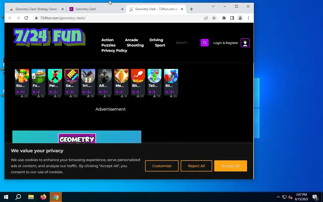This screenshot has height=202, width=323.
Task: Open the notification center icon
Action: 315,197
